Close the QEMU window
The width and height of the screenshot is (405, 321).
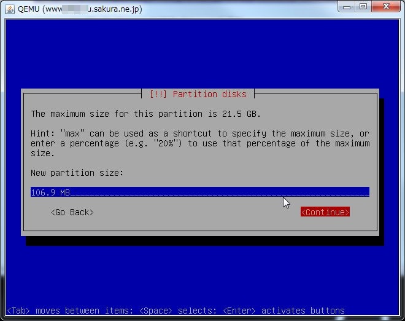pyautogui.click(x=386, y=7)
